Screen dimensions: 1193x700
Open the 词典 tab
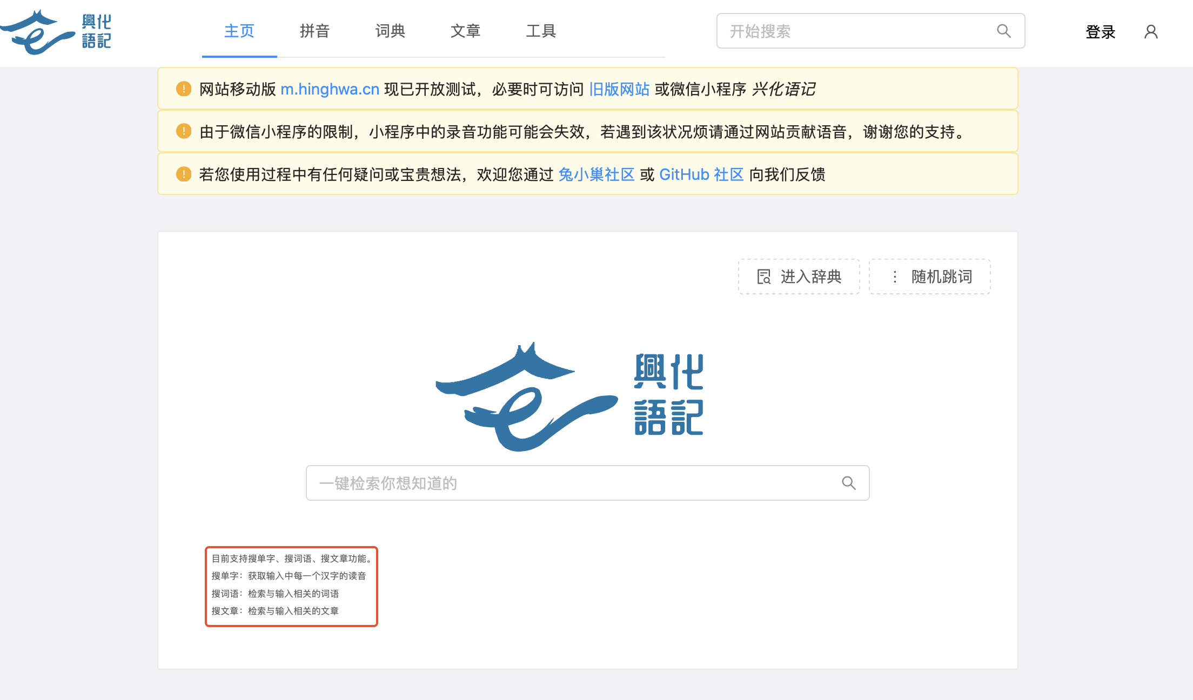tap(390, 31)
